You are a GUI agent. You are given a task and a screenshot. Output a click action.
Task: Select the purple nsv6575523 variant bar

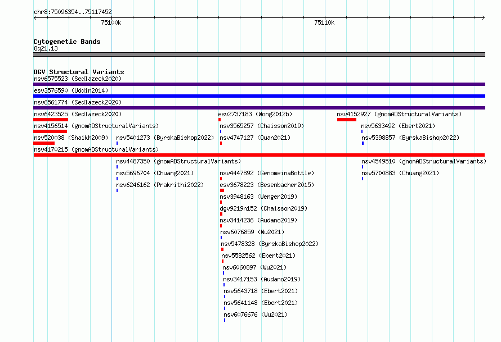pos(259,84)
